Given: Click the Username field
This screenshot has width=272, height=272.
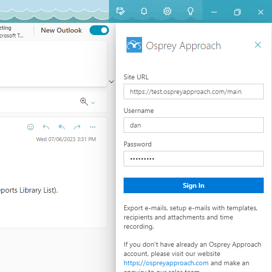Looking at the screenshot, I should [x=194, y=125].
